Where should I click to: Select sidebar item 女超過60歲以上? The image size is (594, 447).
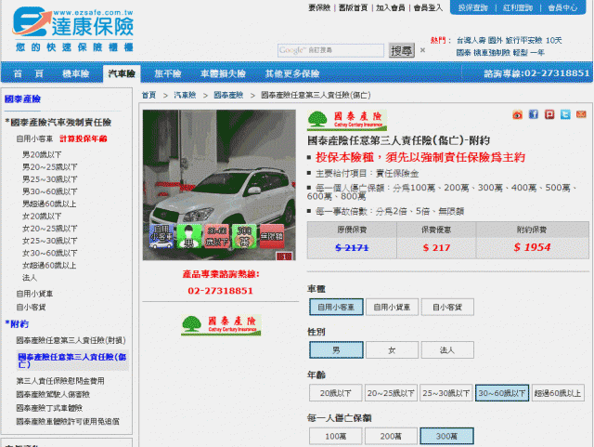point(49,266)
